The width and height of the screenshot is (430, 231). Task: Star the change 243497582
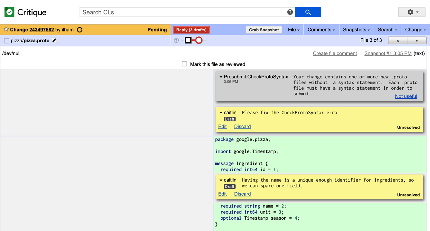(x=6, y=30)
